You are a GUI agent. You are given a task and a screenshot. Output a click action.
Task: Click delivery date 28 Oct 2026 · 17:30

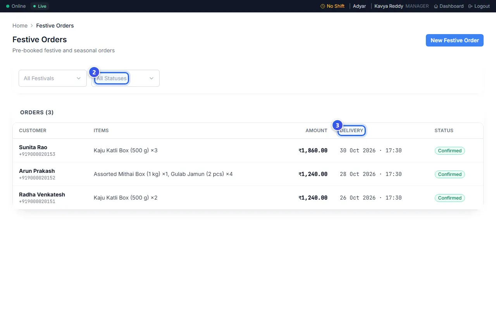(371, 174)
